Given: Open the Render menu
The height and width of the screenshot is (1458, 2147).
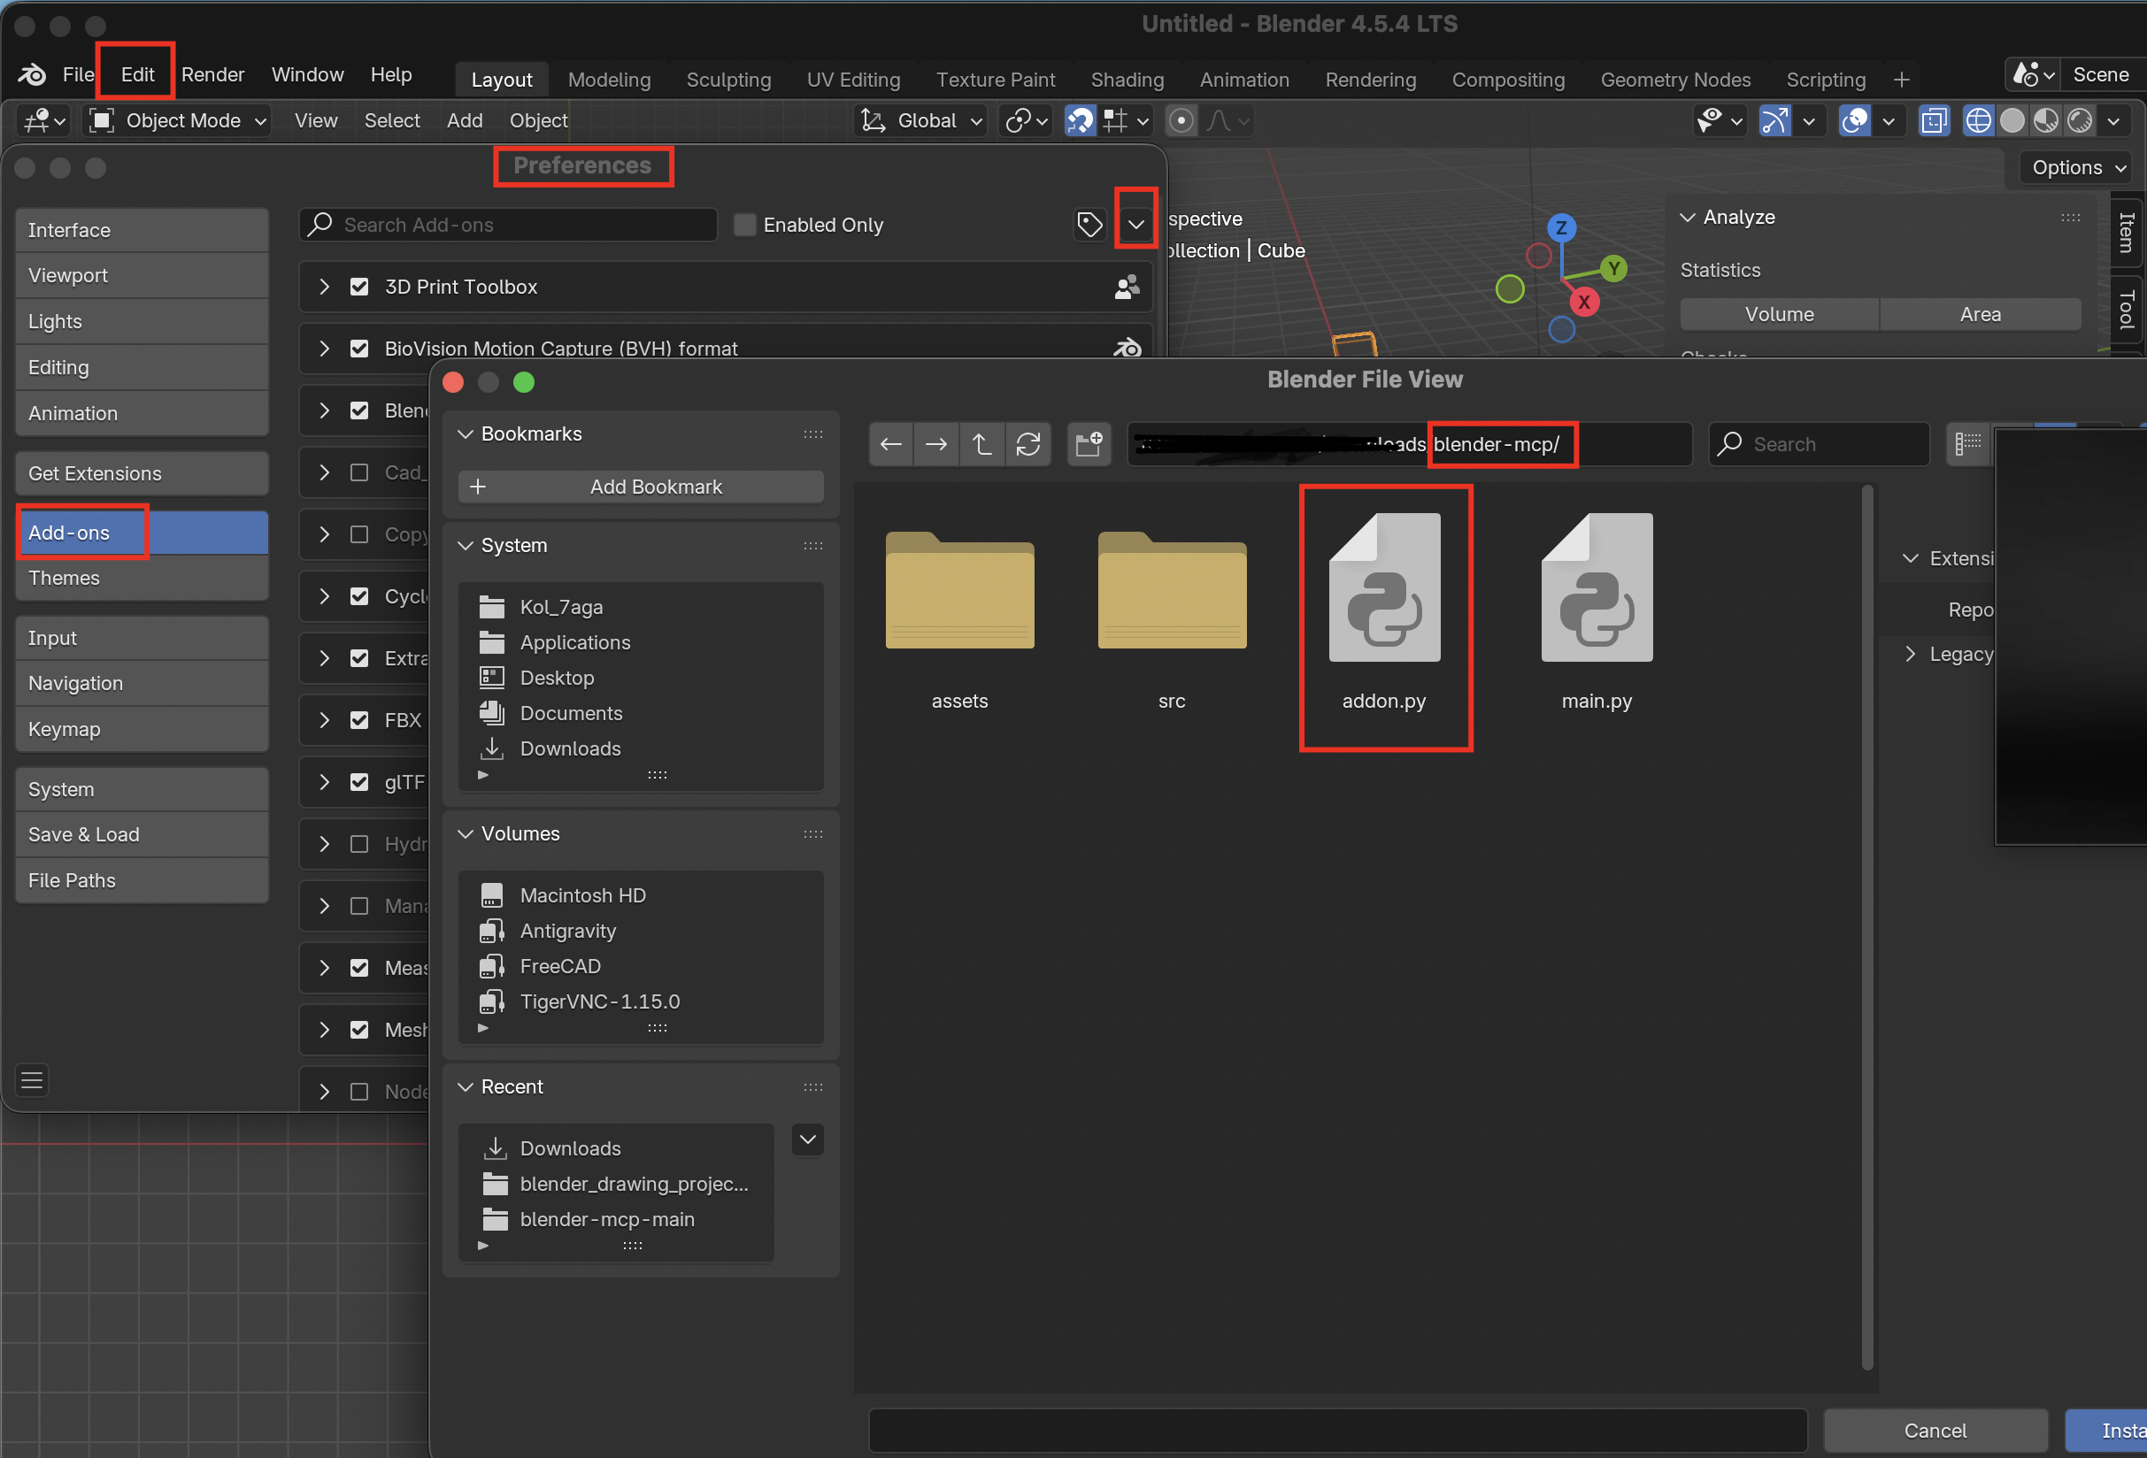Looking at the screenshot, I should click(212, 75).
